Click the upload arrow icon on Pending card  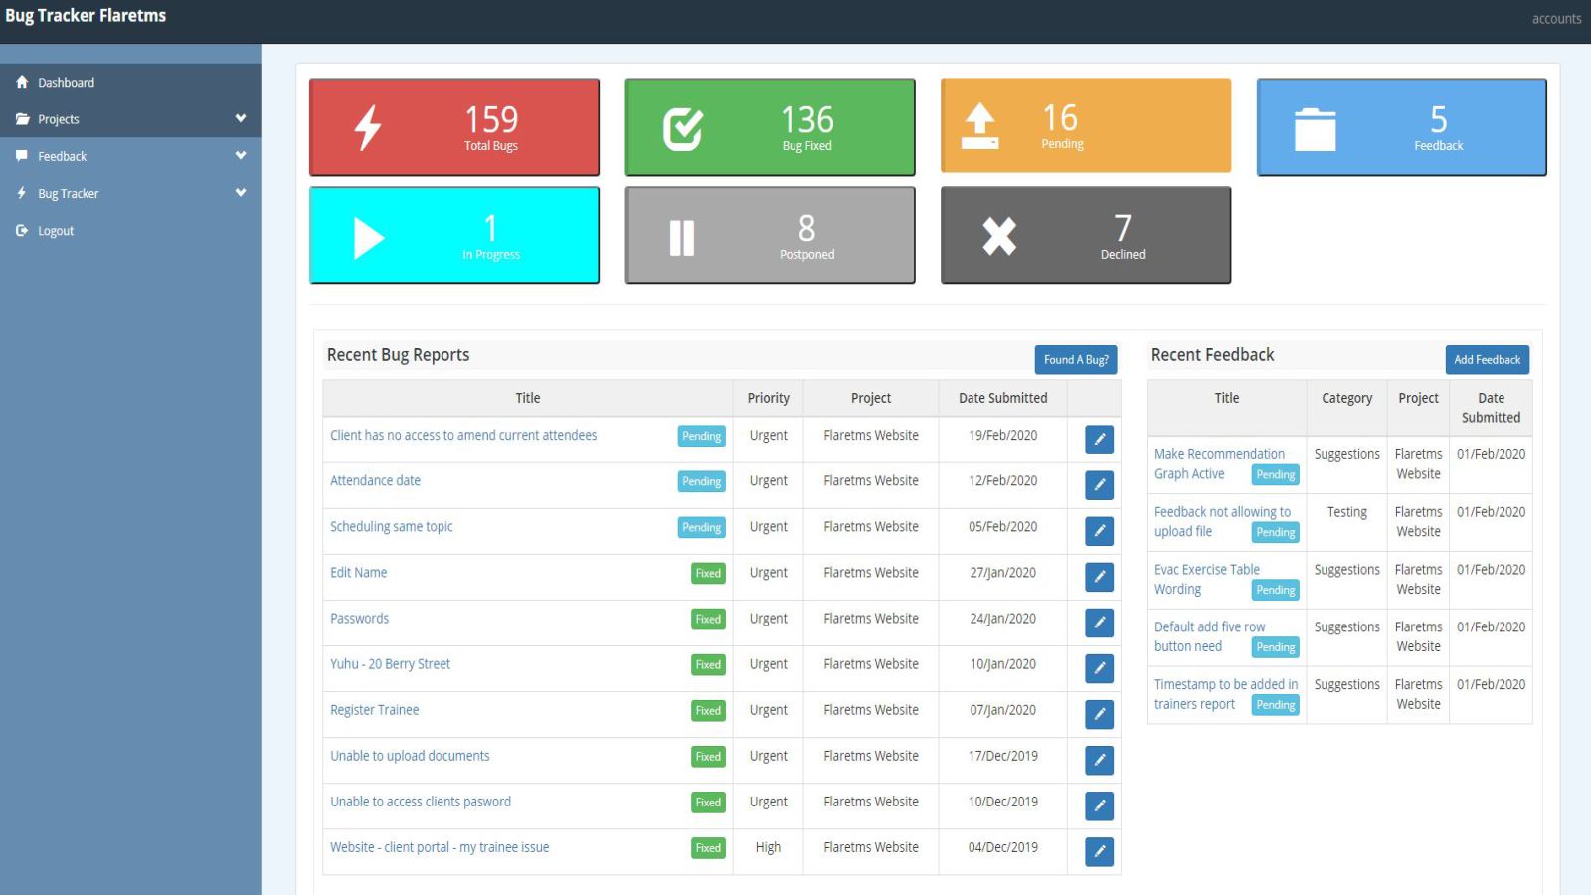[979, 127]
